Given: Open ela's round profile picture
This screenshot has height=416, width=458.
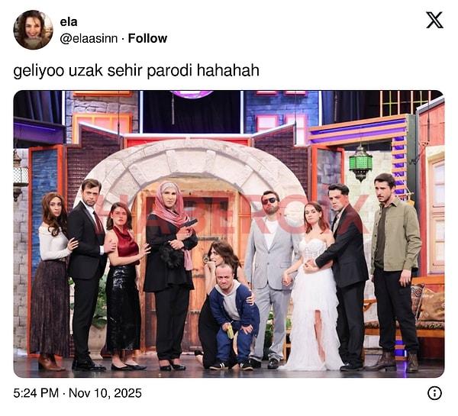Looking at the screenshot, I should point(33,30).
